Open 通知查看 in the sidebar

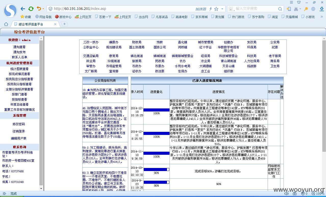tap(19, 47)
